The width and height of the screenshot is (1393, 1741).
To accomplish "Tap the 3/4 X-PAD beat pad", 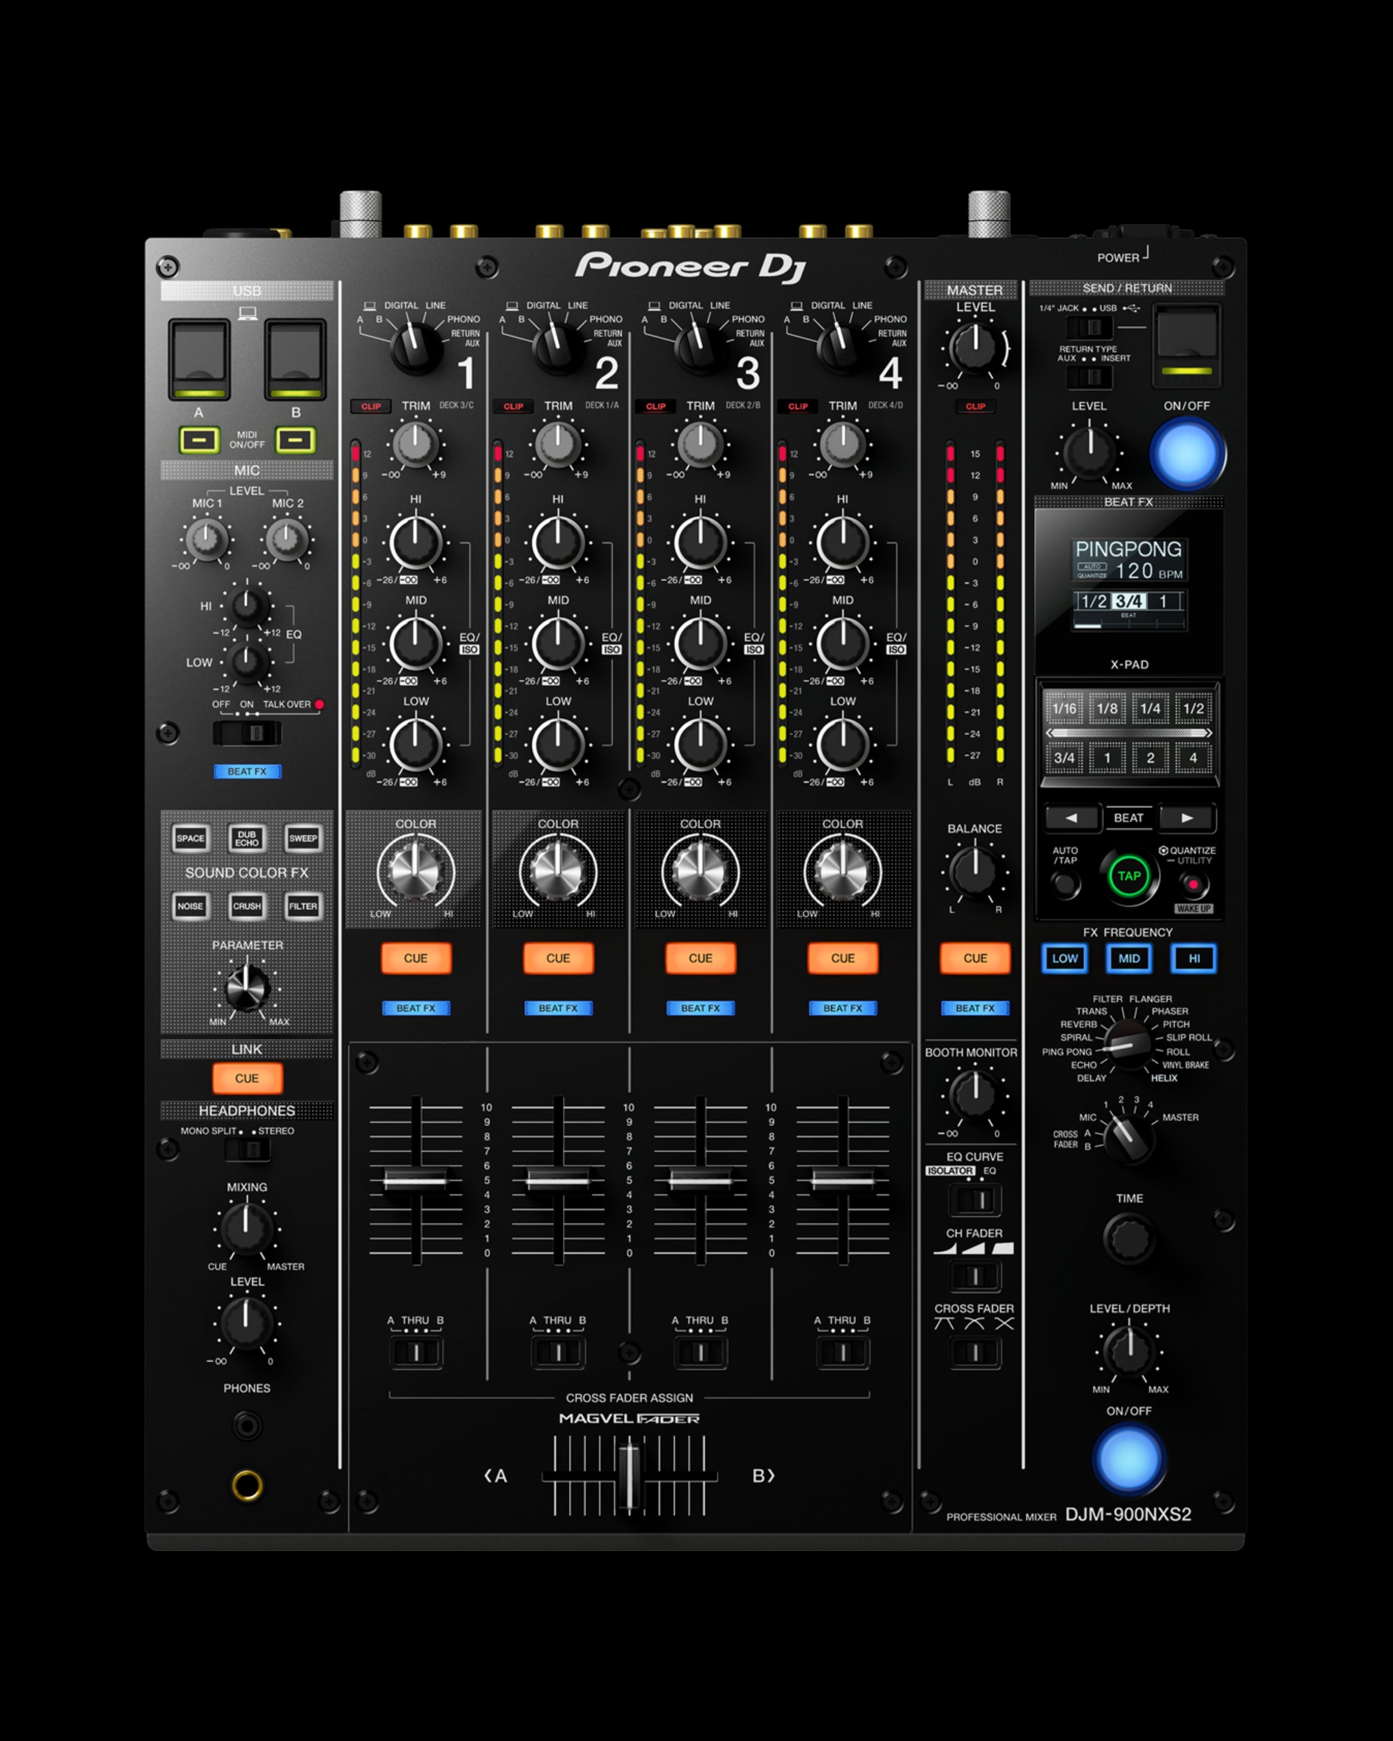I will coord(1064,758).
